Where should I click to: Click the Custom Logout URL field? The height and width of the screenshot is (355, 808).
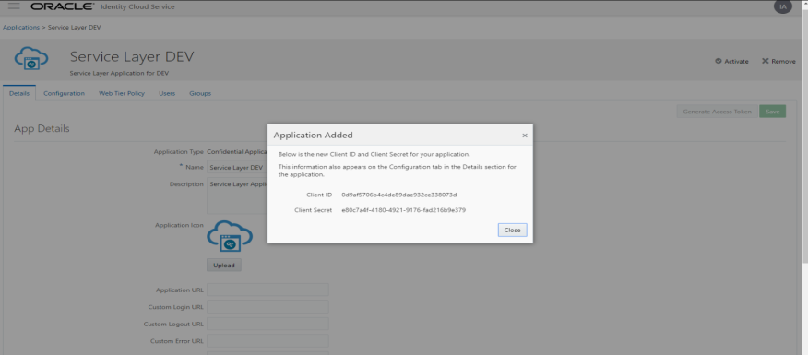pyautogui.click(x=268, y=324)
